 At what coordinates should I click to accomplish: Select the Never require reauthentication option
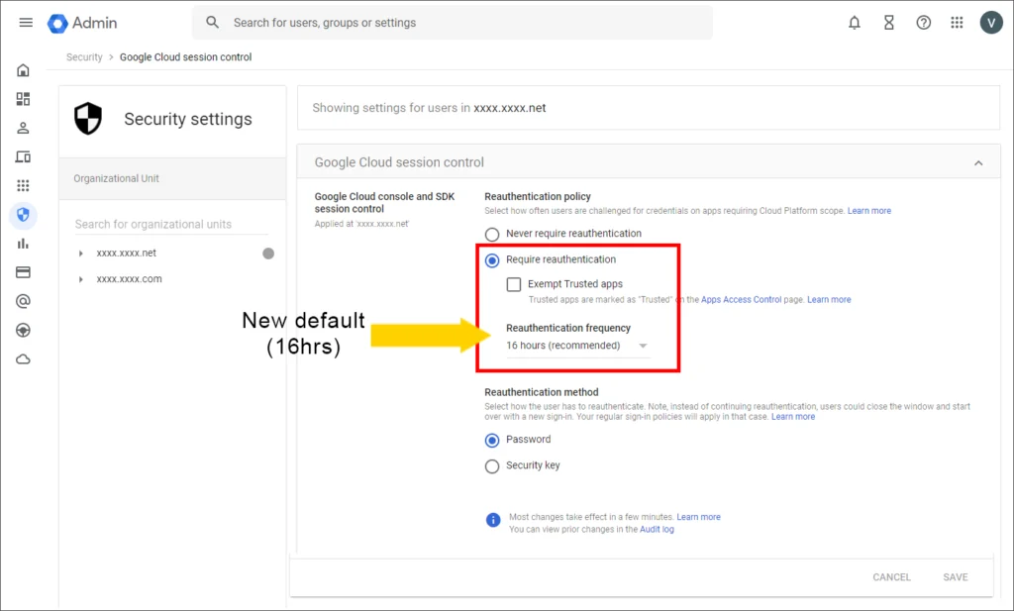point(492,234)
